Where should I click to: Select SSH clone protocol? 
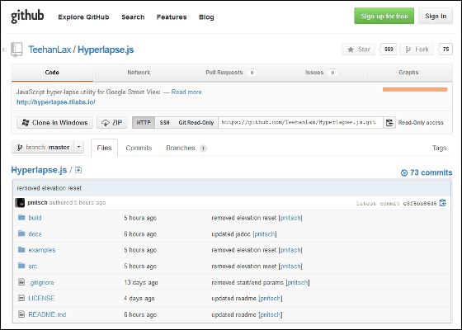(x=165, y=123)
